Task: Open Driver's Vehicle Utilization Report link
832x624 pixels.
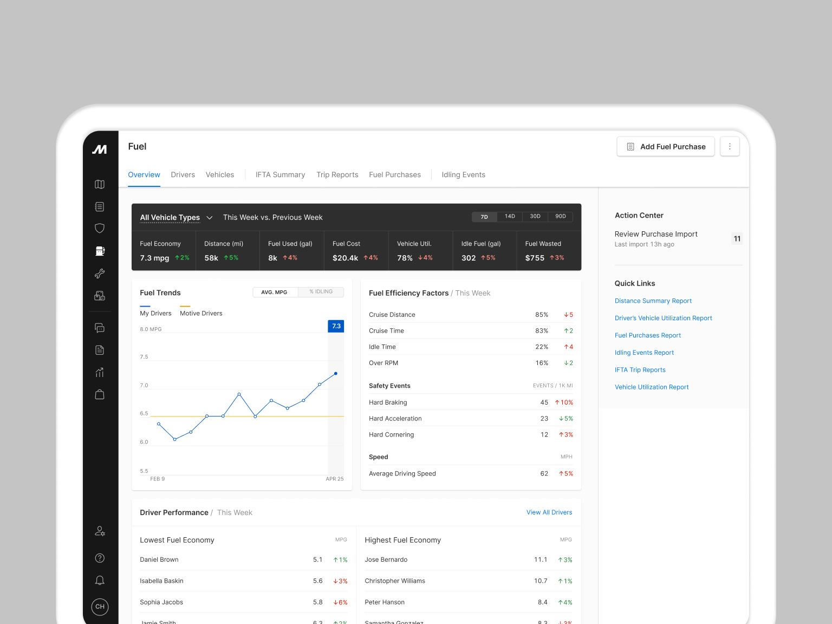Action: click(x=664, y=318)
